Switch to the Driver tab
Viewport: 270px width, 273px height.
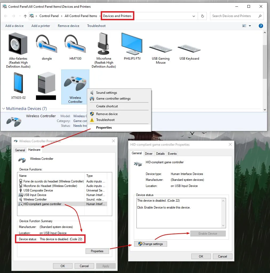[149, 154]
